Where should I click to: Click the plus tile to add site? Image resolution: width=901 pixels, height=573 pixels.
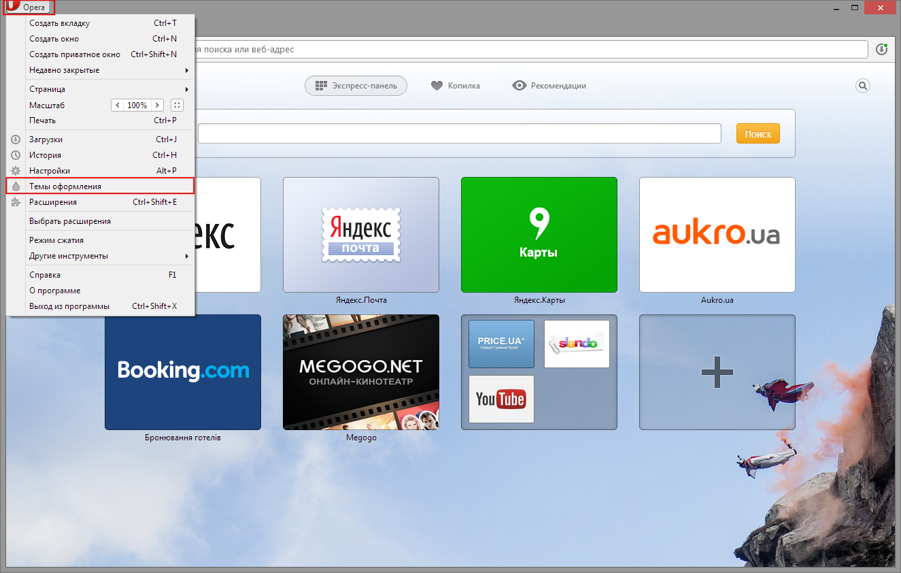point(717,372)
